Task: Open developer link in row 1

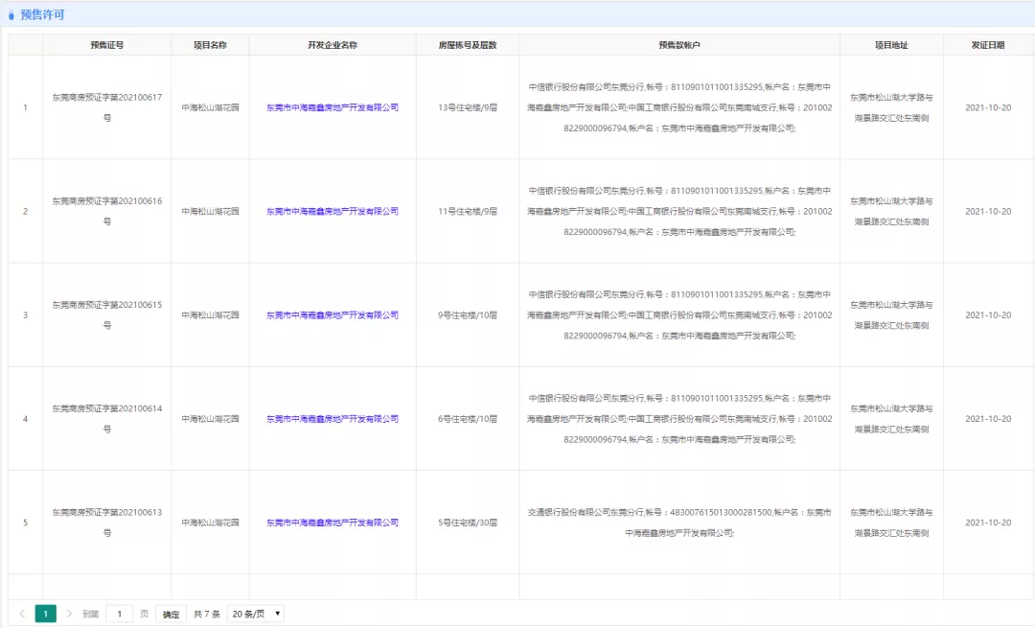Action: coord(332,107)
